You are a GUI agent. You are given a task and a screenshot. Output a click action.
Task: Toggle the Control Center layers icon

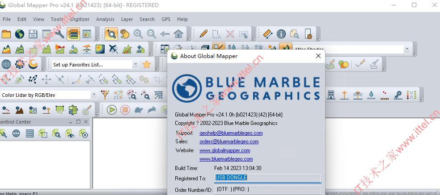click(73, 34)
